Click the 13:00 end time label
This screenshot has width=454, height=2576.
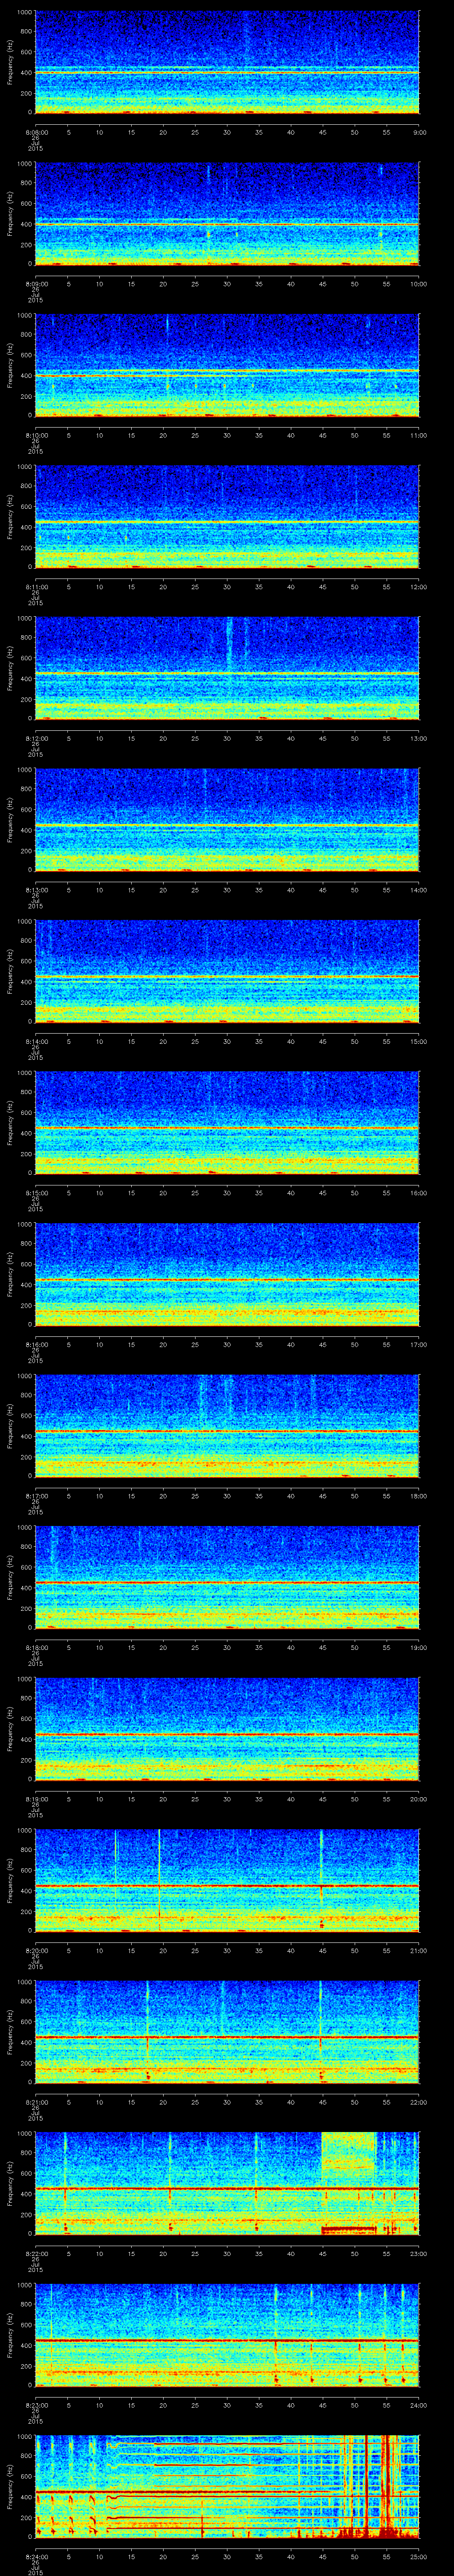pyautogui.click(x=419, y=738)
